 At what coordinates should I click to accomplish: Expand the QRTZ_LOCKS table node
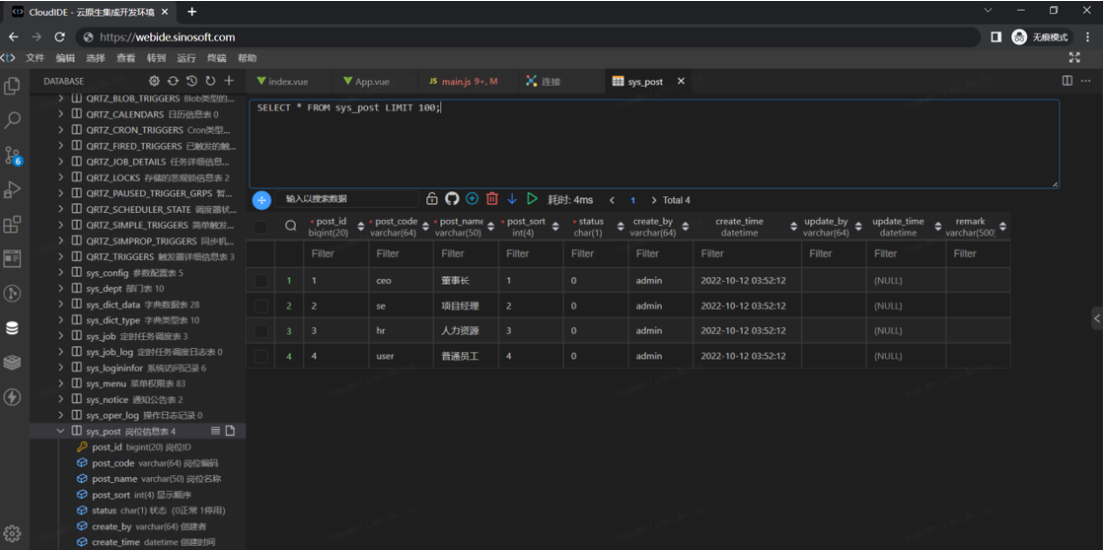[61, 177]
